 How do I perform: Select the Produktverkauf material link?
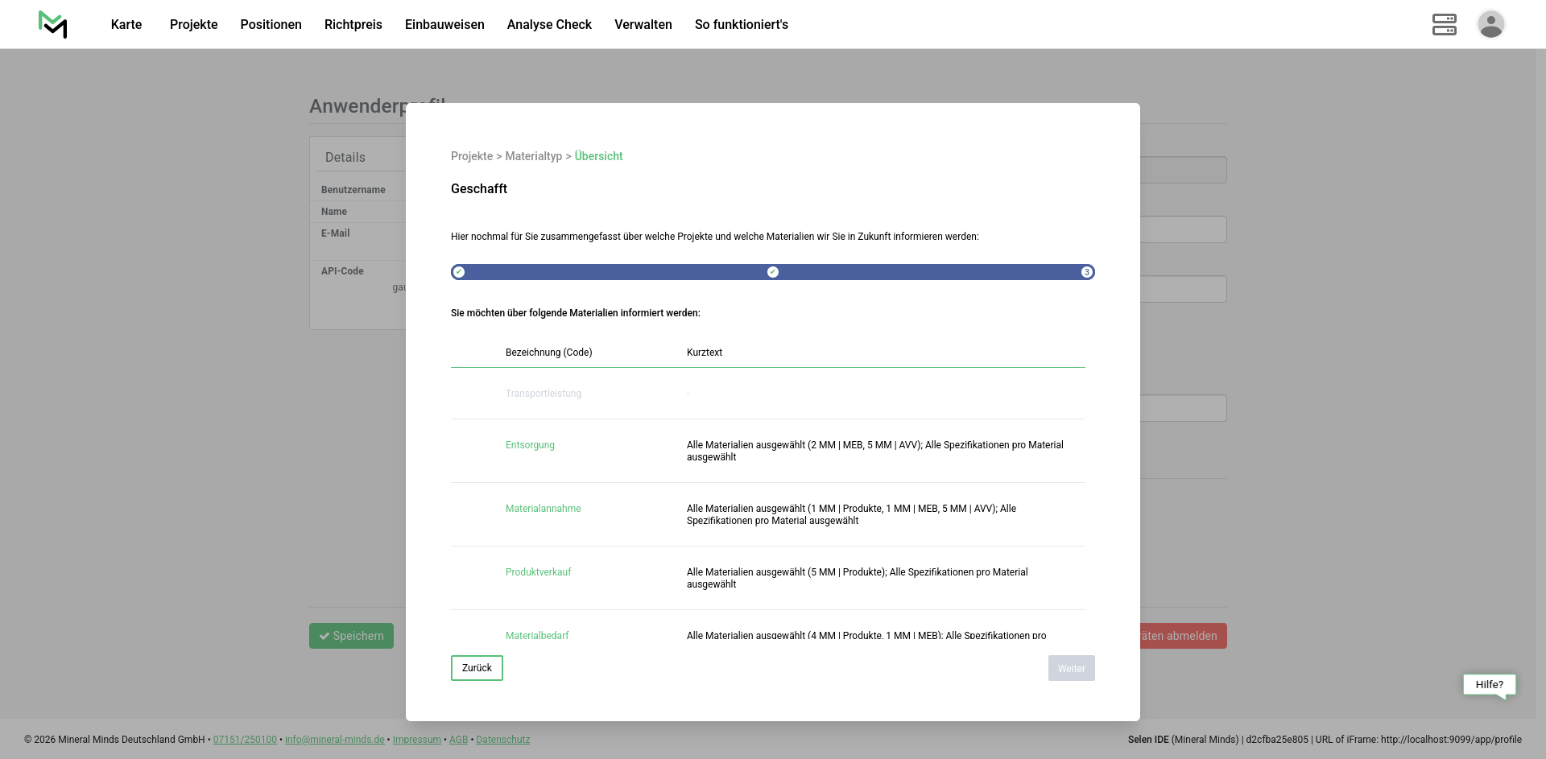pyautogui.click(x=538, y=572)
